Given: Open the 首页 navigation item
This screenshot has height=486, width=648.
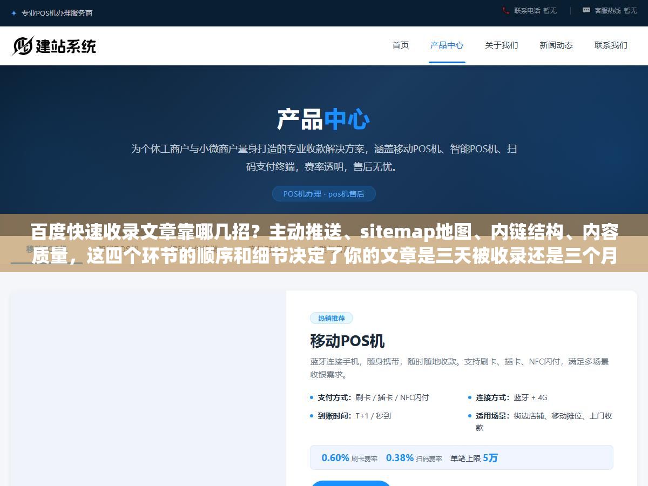Looking at the screenshot, I should [401, 45].
